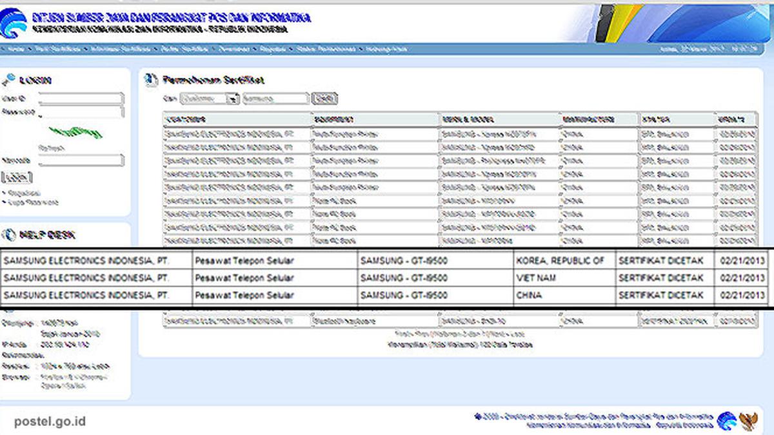The width and height of the screenshot is (774, 435).
Task: Click the Lupa Password link
Action: click(32, 202)
